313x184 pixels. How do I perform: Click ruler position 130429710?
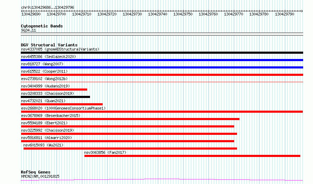(82, 14)
